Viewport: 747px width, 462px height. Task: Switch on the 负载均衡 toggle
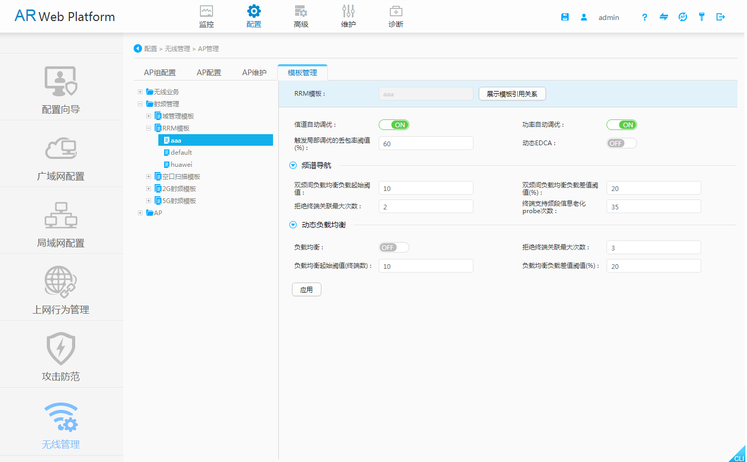click(x=393, y=247)
